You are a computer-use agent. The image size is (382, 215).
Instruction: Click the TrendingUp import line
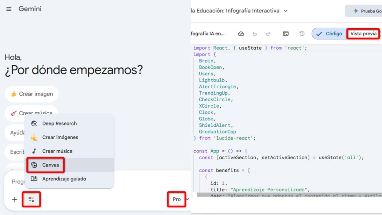(x=215, y=93)
